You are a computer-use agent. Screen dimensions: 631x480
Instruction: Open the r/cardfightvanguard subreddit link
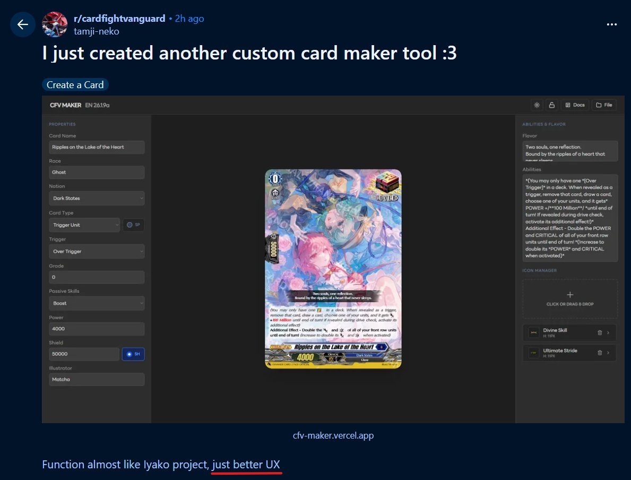(119, 19)
